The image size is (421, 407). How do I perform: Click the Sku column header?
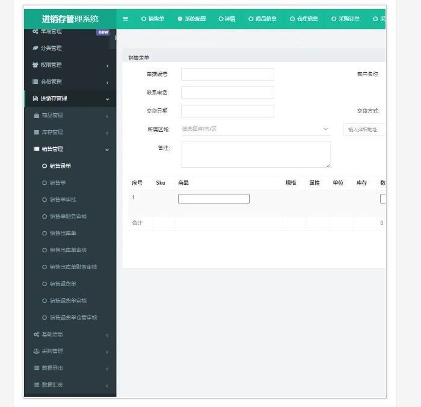click(x=161, y=183)
